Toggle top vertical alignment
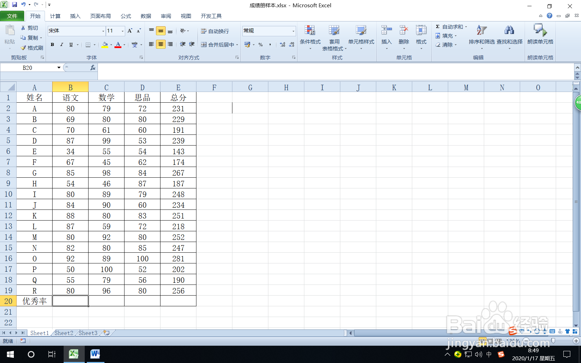 [x=151, y=31]
